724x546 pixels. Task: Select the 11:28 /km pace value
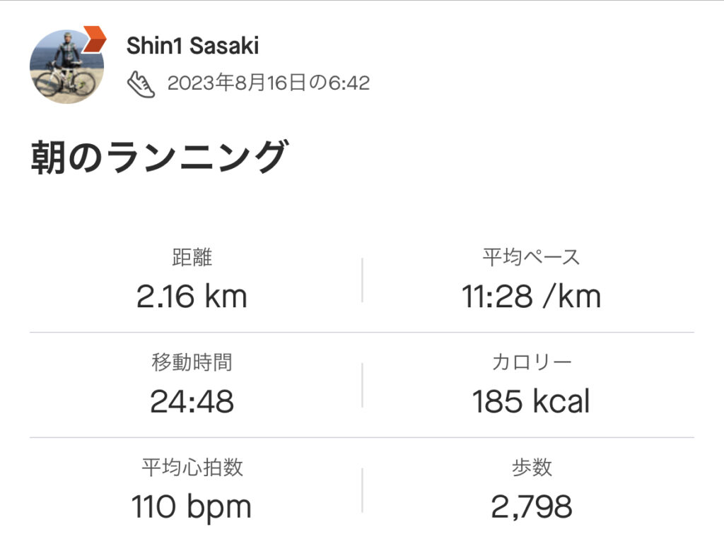click(x=531, y=297)
